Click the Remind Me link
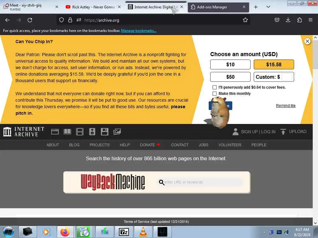The height and width of the screenshot is (238, 318). (x=286, y=106)
